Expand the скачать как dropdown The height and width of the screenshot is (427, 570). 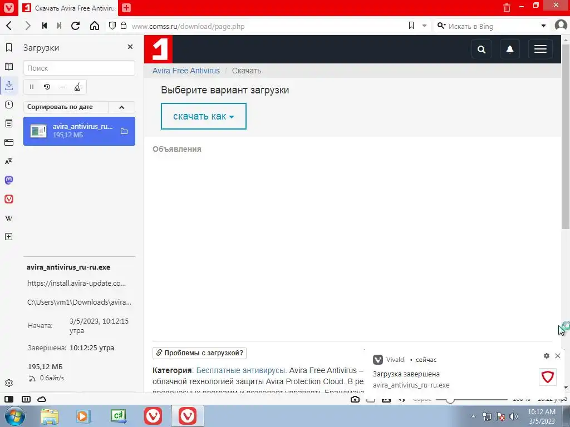click(x=204, y=116)
